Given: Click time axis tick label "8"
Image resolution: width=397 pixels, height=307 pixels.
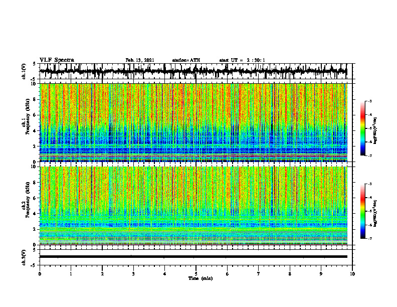Looking at the screenshot, I should [290, 274].
